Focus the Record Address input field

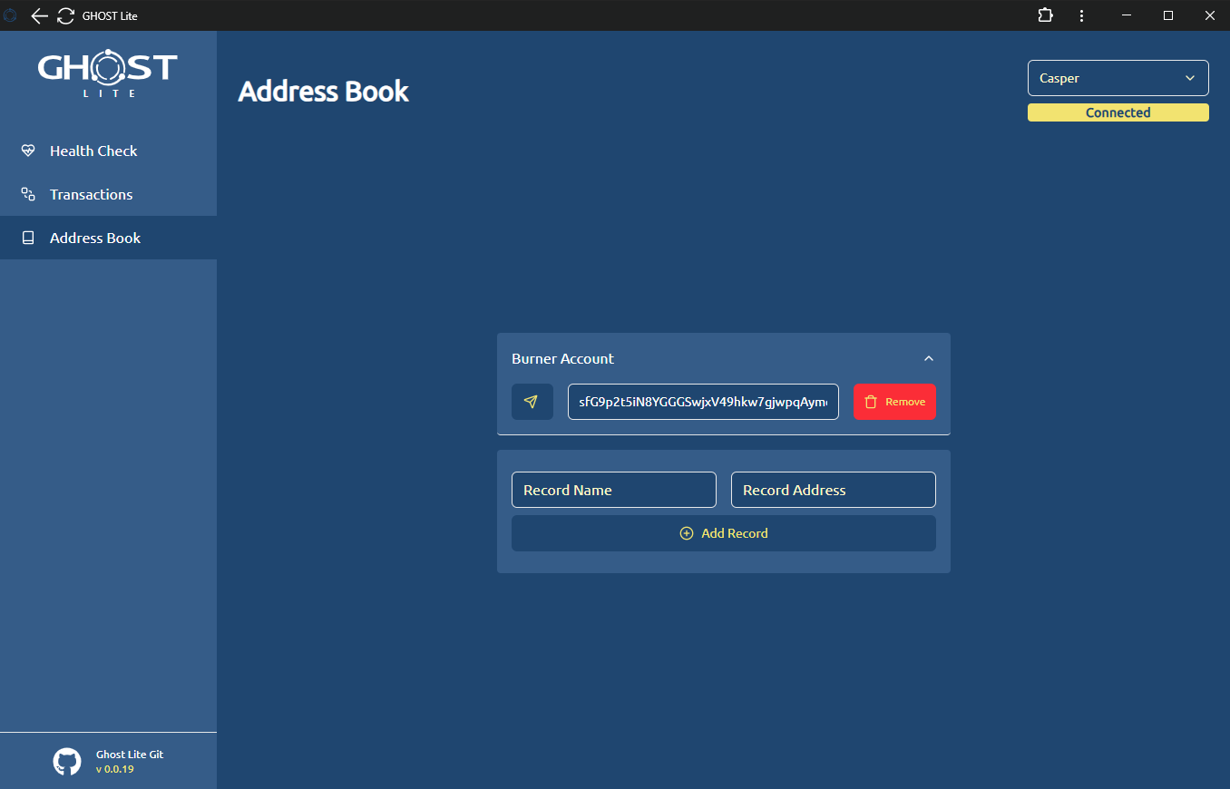pos(834,490)
